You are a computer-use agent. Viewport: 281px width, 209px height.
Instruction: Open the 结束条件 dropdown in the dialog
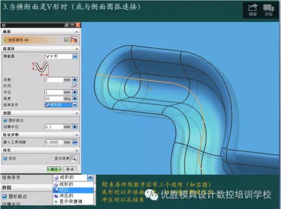coord(74,105)
